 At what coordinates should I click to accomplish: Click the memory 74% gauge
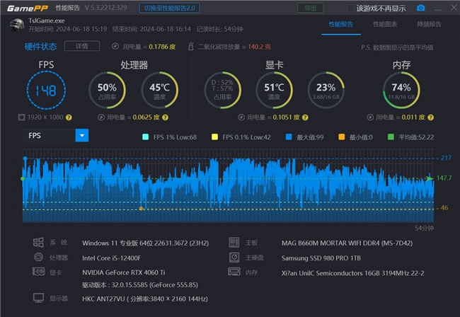coord(401,91)
